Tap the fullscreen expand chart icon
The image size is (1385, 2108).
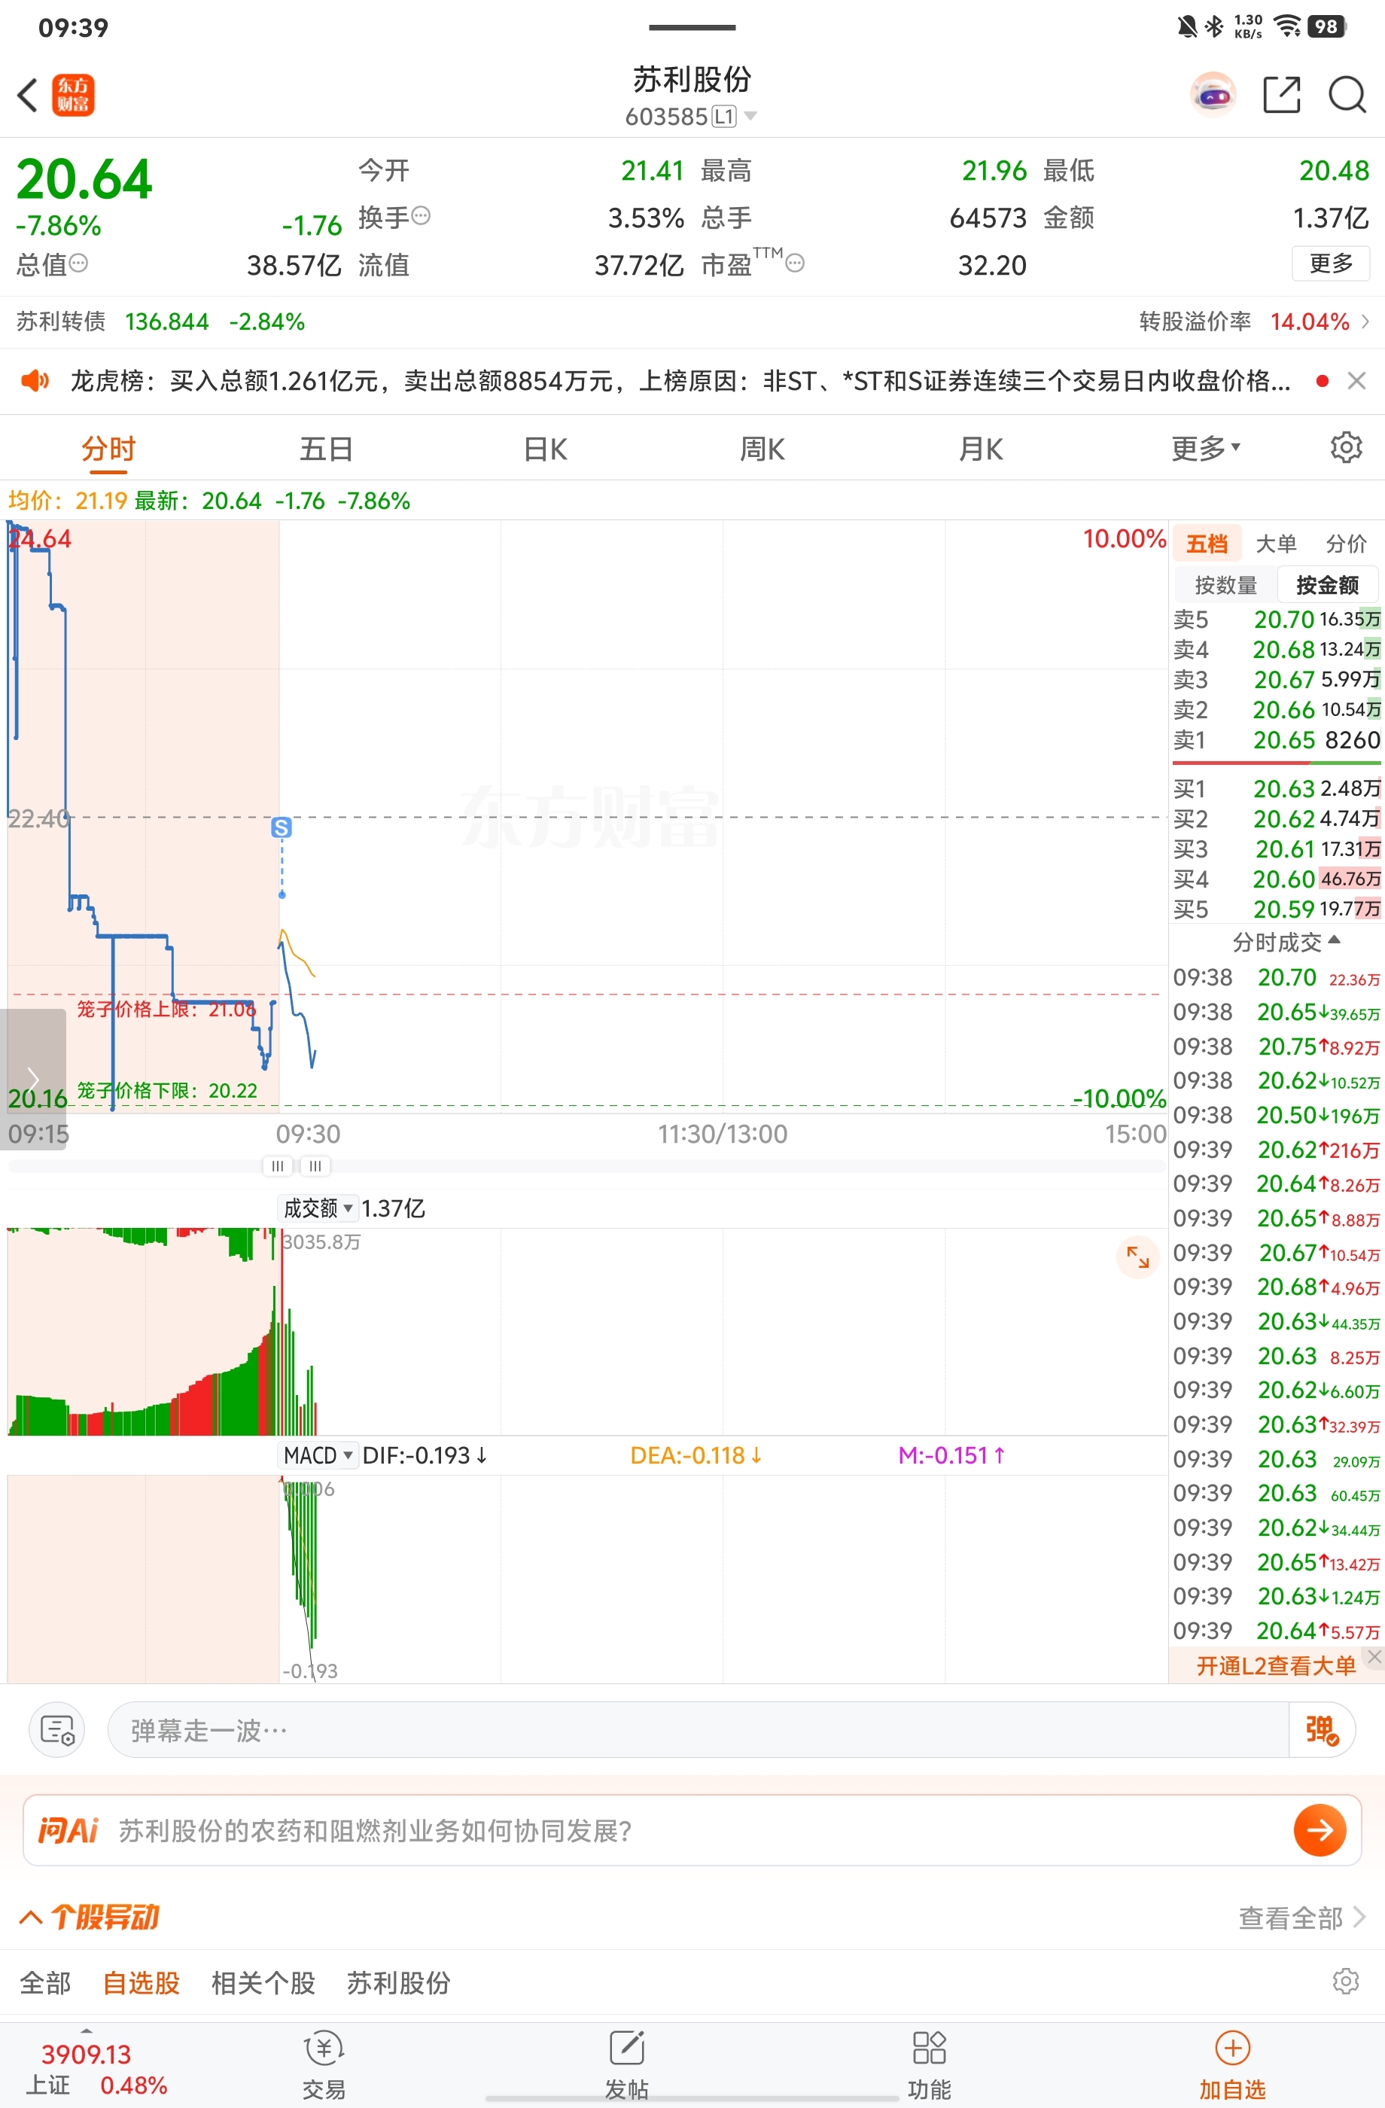point(1138,1257)
